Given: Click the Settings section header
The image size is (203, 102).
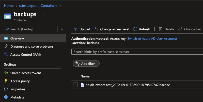Looking at the screenshot, I should [10, 64].
